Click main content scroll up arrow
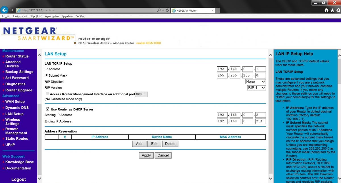 (x=271, y=55)
